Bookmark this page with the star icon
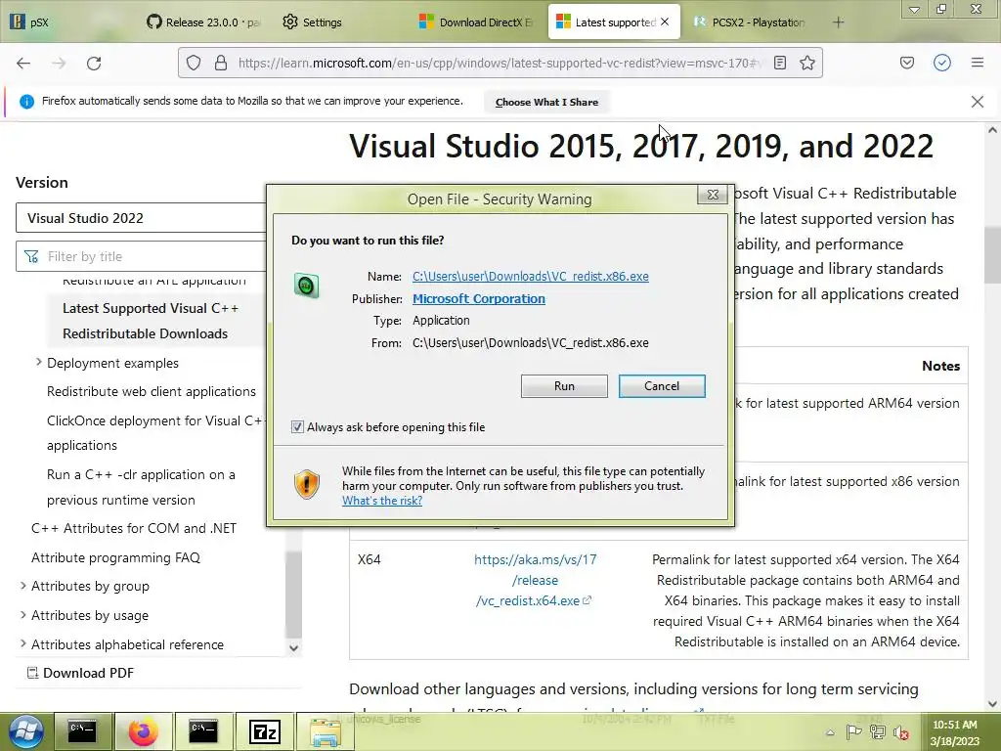This screenshot has width=1001, height=751. [x=806, y=63]
